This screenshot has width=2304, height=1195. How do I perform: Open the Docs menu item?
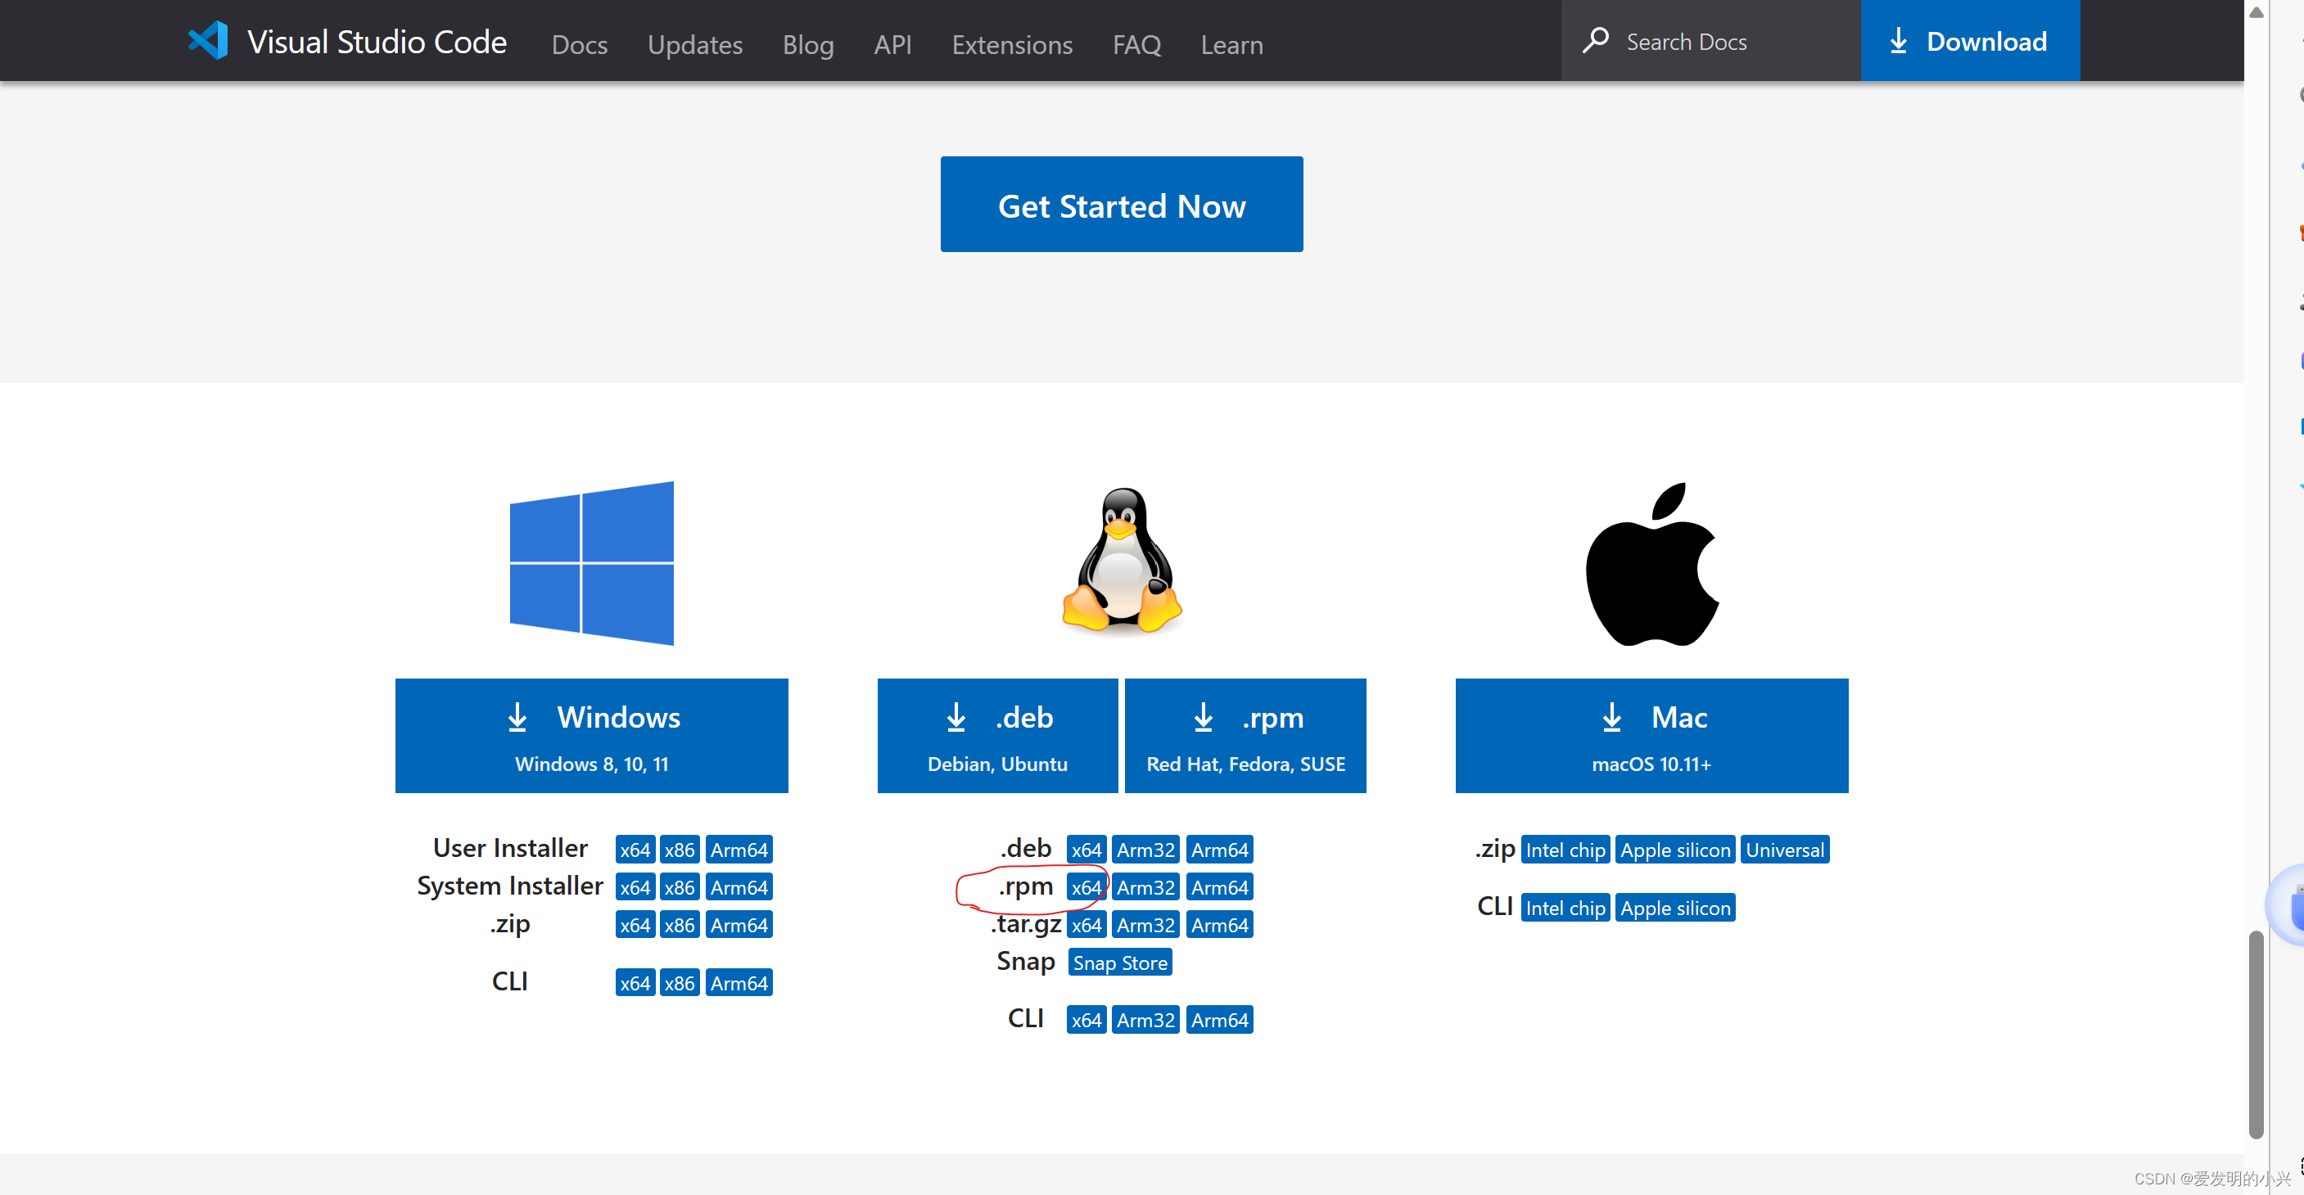point(579,43)
